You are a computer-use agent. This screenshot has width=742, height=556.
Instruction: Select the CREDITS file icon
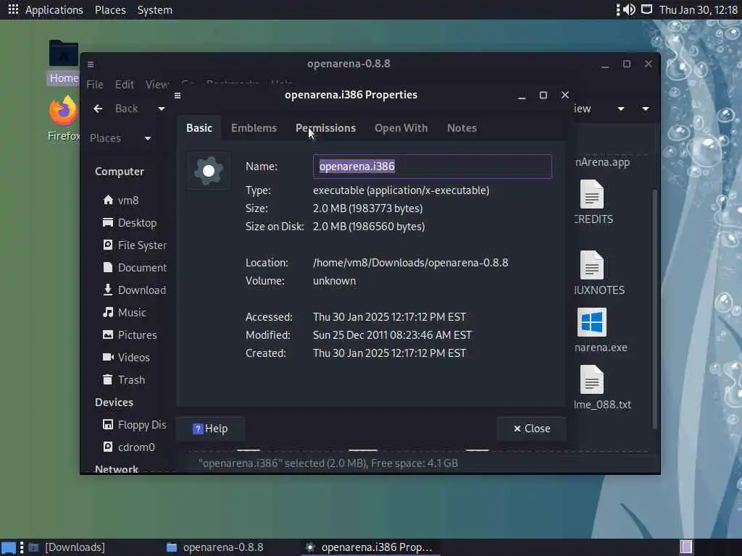[x=591, y=194]
